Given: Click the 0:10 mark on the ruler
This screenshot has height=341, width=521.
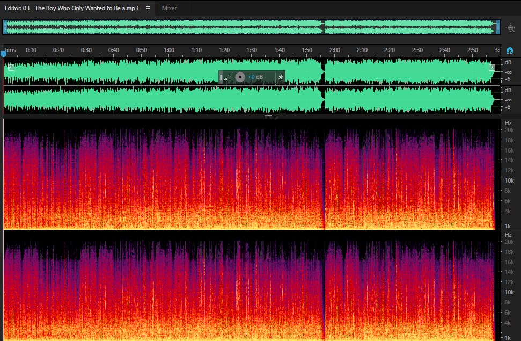Looking at the screenshot, I should click(x=31, y=50).
